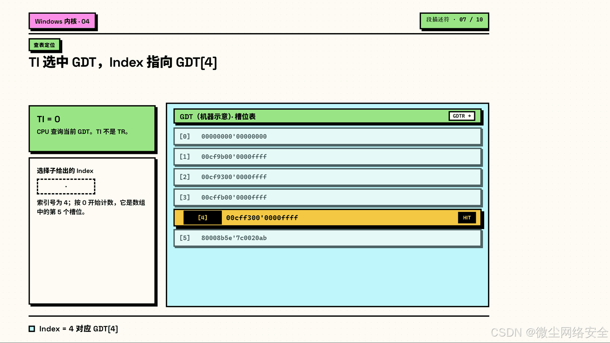Select GDT slot [1] 00cf9b00 row
The height and width of the screenshot is (343, 610).
[327, 157]
